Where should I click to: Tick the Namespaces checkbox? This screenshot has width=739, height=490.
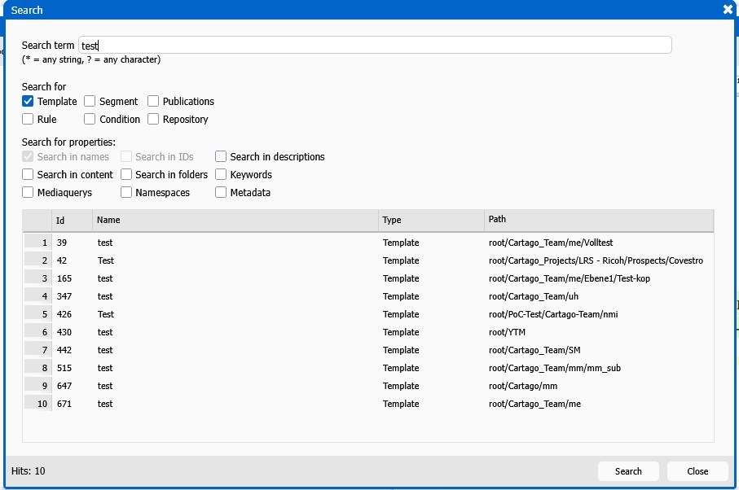126,193
